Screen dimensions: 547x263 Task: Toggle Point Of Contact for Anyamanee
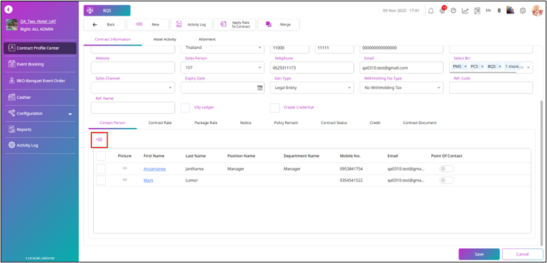[447, 169]
